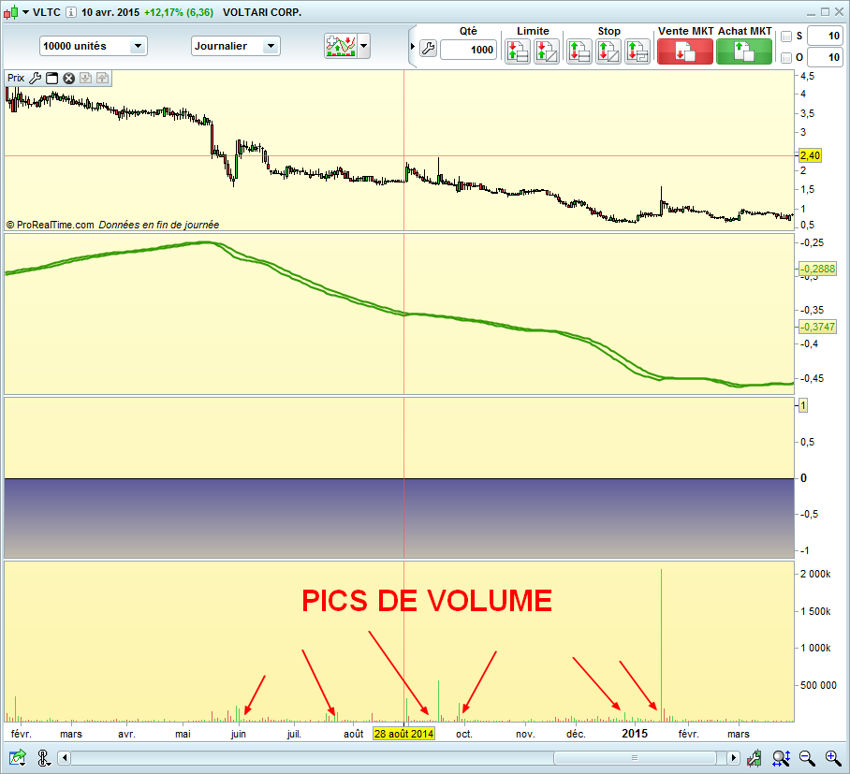The image size is (850, 774).
Task: Expand the chart style dropdown arrow
Action: click(363, 46)
